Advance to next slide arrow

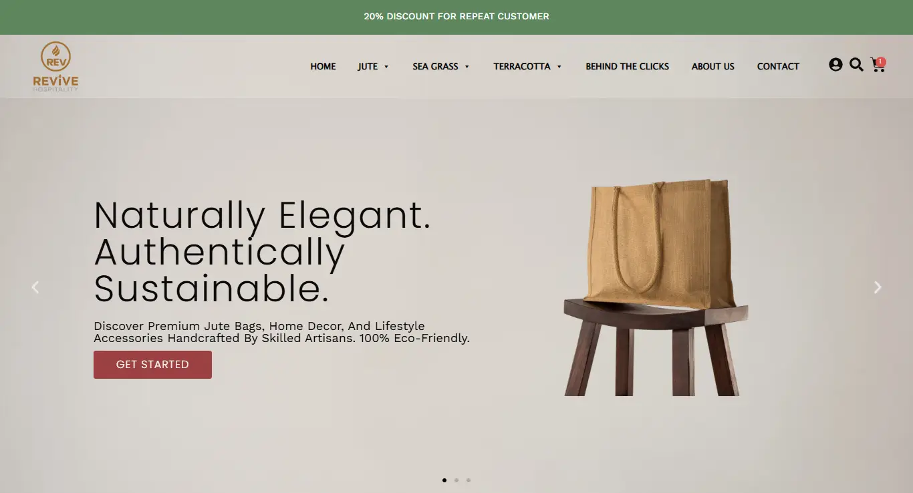click(878, 287)
